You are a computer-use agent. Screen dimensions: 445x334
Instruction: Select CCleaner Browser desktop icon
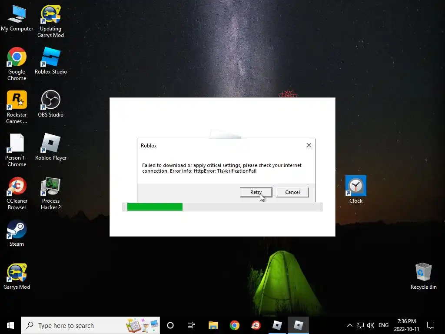[x=17, y=194]
